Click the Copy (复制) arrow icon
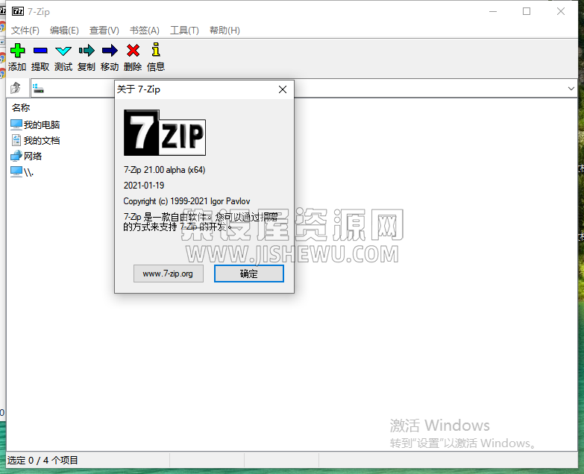584x474 pixels. pos(87,50)
